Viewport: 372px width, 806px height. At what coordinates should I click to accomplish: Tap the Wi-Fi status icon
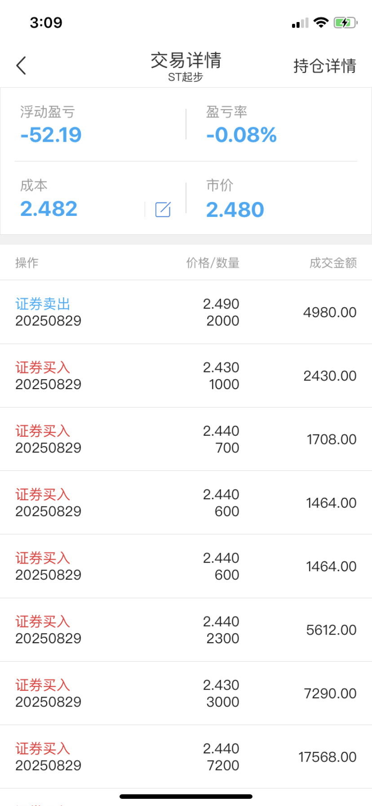(x=321, y=22)
